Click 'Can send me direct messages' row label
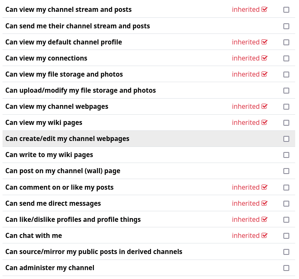The image size is (299, 279). 53,203
